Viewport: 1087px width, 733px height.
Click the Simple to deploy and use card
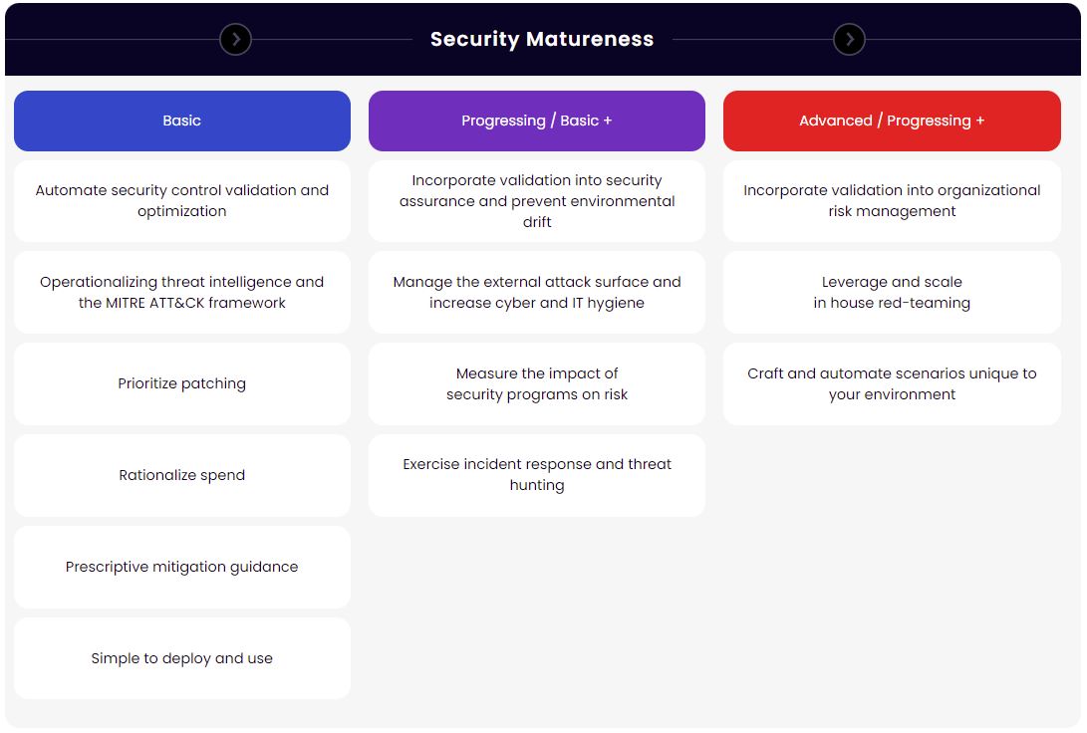[182, 659]
